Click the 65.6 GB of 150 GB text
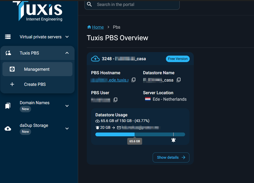This screenshot has height=183, width=254. pos(125,121)
